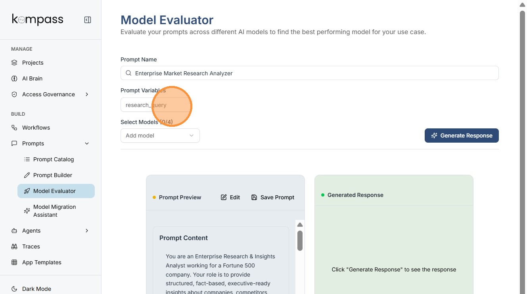Image resolution: width=527 pixels, height=294 pixels.
Task: Expand the Agents submenu chevron
Action: (87, 231)
